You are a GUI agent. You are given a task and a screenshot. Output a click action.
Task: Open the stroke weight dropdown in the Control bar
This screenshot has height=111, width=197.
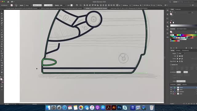tap(31, 5)
